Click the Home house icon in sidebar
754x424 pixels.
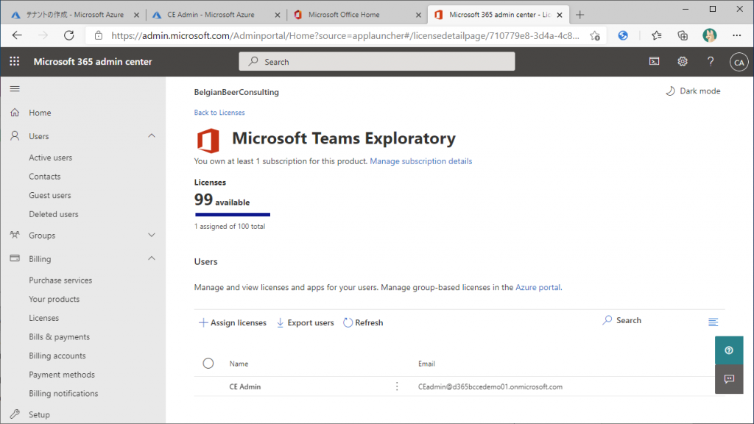pos(15,113)
